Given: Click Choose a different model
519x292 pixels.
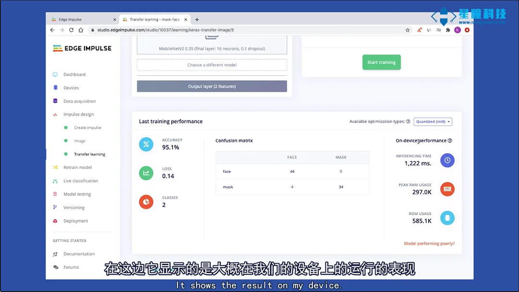Looking at the screenshot, I should pyautogui.click(x=212, y=65).
